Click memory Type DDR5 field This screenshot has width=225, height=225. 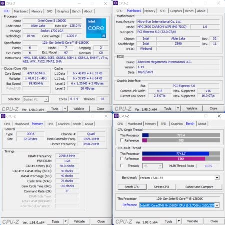coord(30,134)
